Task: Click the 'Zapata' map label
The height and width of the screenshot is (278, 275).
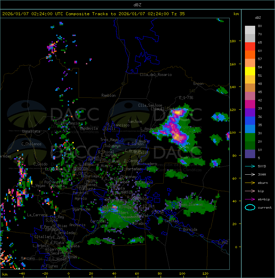Action: click(x=73, y=246)
